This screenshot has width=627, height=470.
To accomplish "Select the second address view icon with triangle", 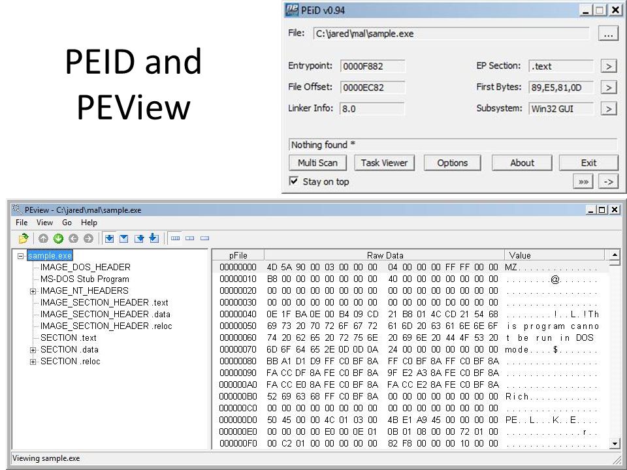I will point(124,238).
